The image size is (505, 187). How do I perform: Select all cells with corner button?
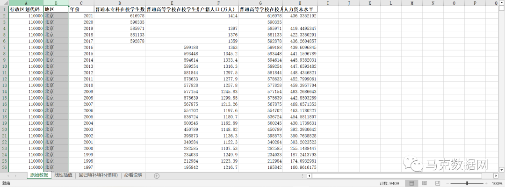point(4,3)
